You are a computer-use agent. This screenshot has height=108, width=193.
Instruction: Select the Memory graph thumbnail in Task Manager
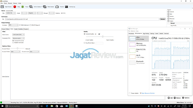(x=132, y=45)
